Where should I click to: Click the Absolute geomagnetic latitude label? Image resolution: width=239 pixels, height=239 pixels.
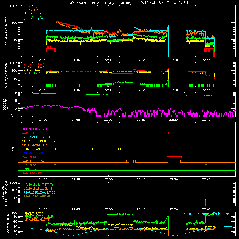(x=206, y=214)
